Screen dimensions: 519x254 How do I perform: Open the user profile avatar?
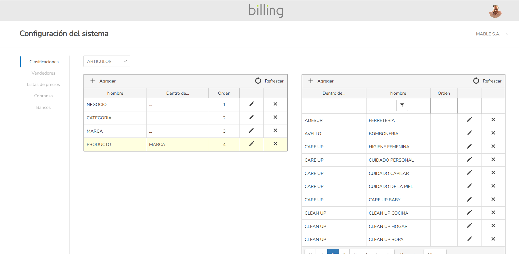pyautogui.click(x=495, y=11)
